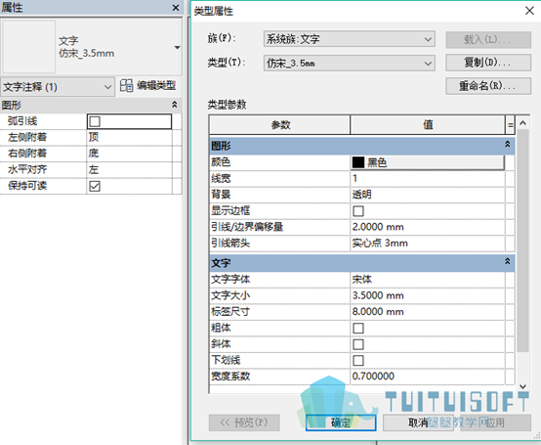Click the type preview thumbnail in properties panel
The image size is (541, 445).
point(28,46)
